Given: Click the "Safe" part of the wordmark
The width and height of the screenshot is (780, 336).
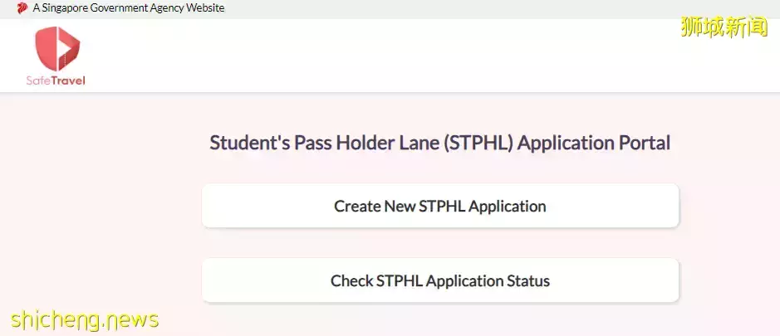Looking at the screenshot, I should tap(38, 80).
